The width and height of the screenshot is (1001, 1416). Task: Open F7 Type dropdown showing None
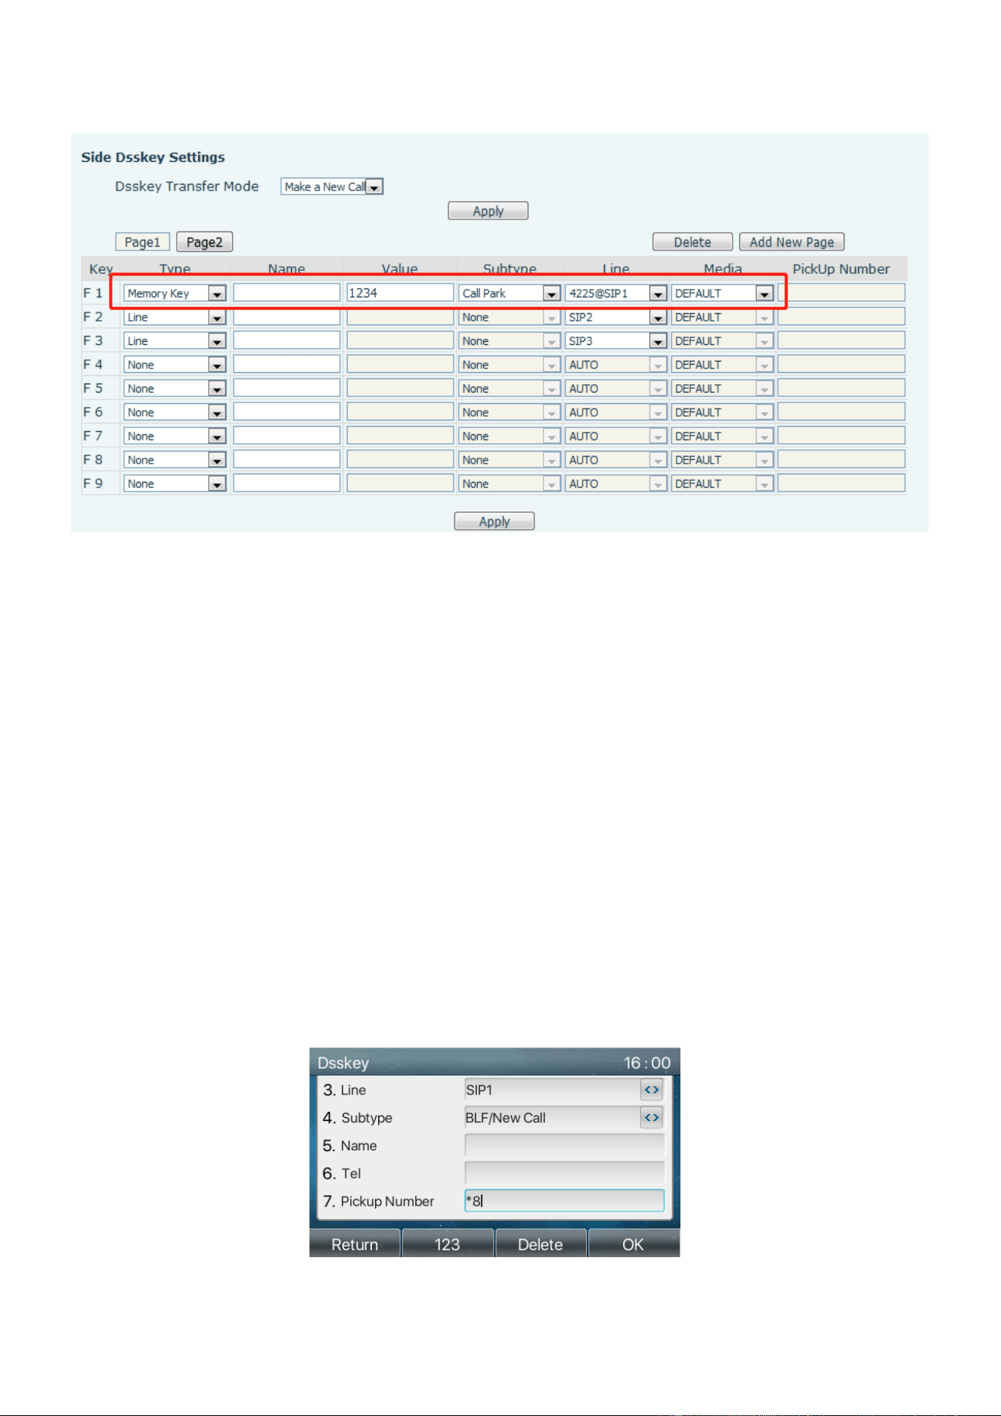tap(175, 436)
